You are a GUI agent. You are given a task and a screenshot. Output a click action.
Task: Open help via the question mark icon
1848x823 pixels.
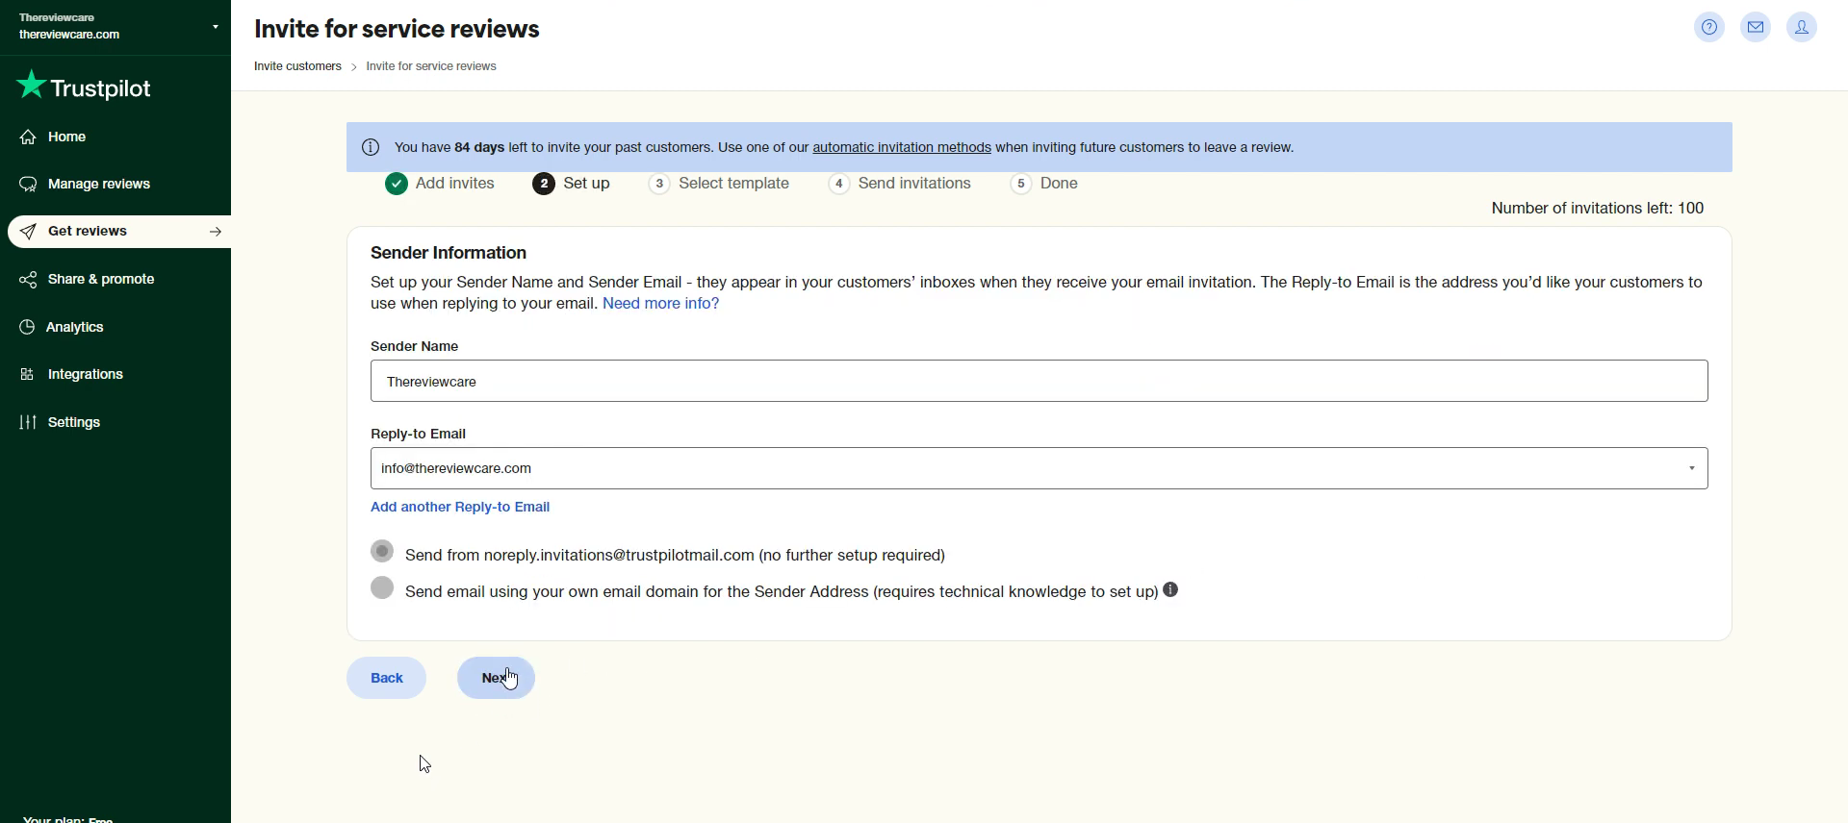(1709, 28)
